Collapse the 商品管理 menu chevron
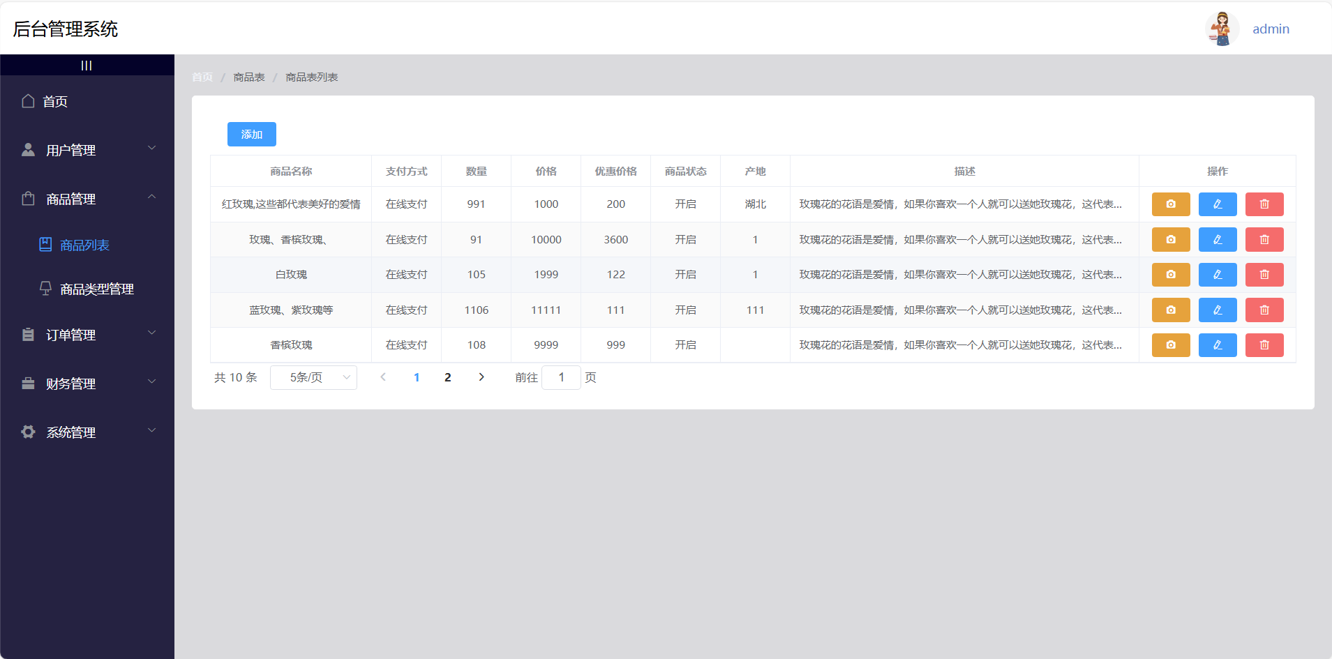The height and width of the screenshot is (659, 1332). pos(151,197)
